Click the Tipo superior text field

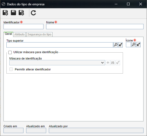[60, 45]
